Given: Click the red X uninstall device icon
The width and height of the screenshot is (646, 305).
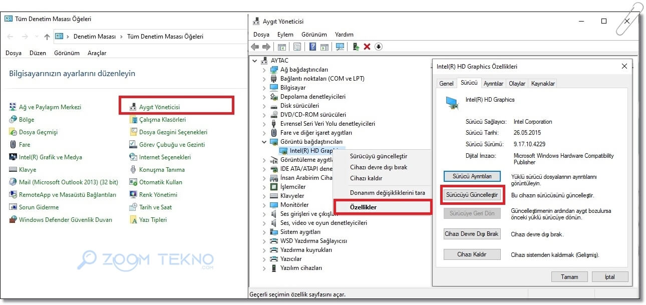Looking at the screenshot, I should click(367, 47).
